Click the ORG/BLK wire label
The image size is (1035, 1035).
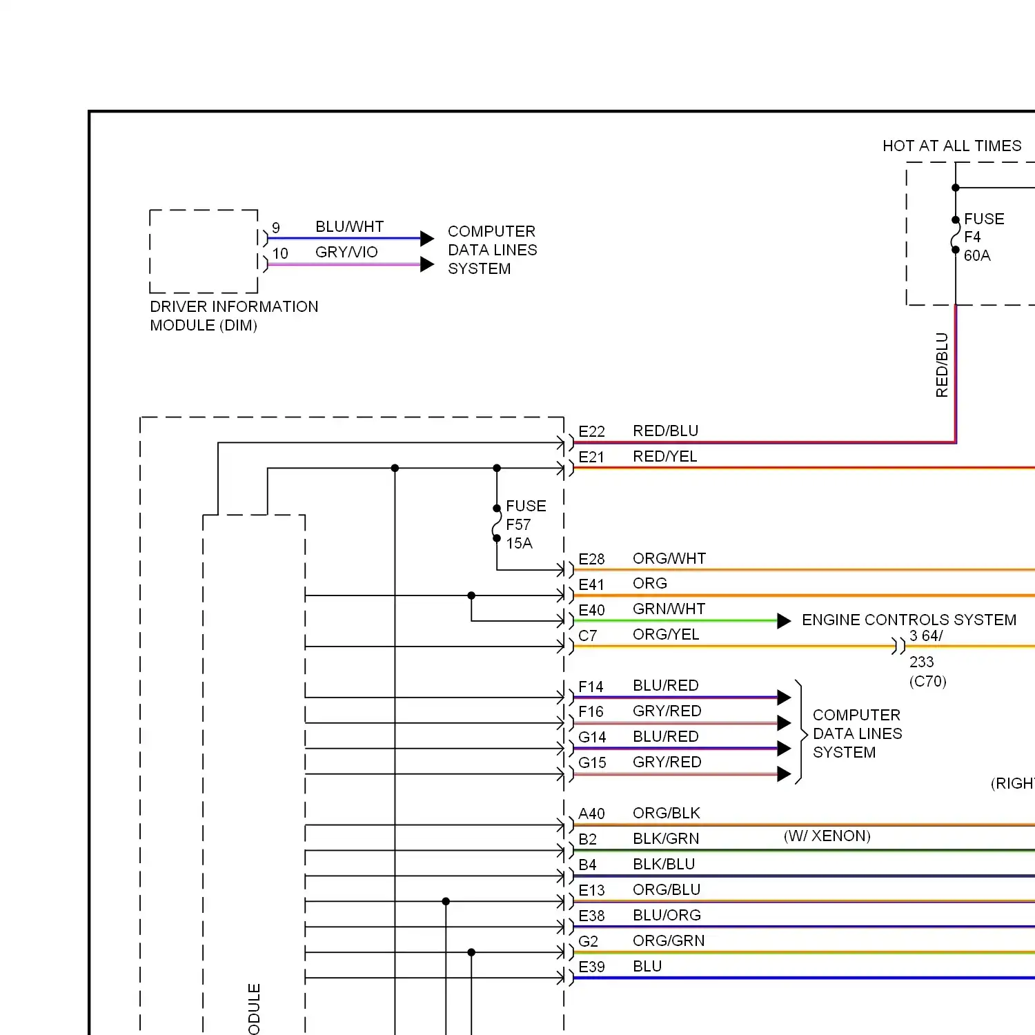pyautogui.click(x=667, y=813)
